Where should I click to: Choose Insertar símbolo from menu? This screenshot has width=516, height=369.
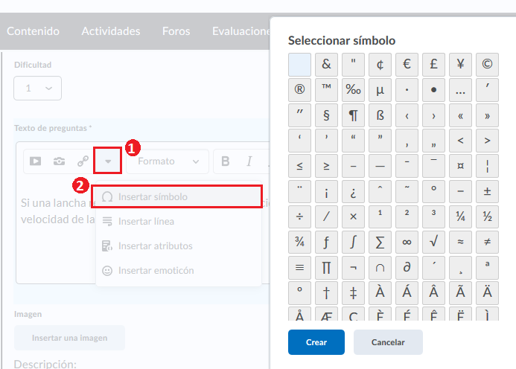[x=179, y=197]
